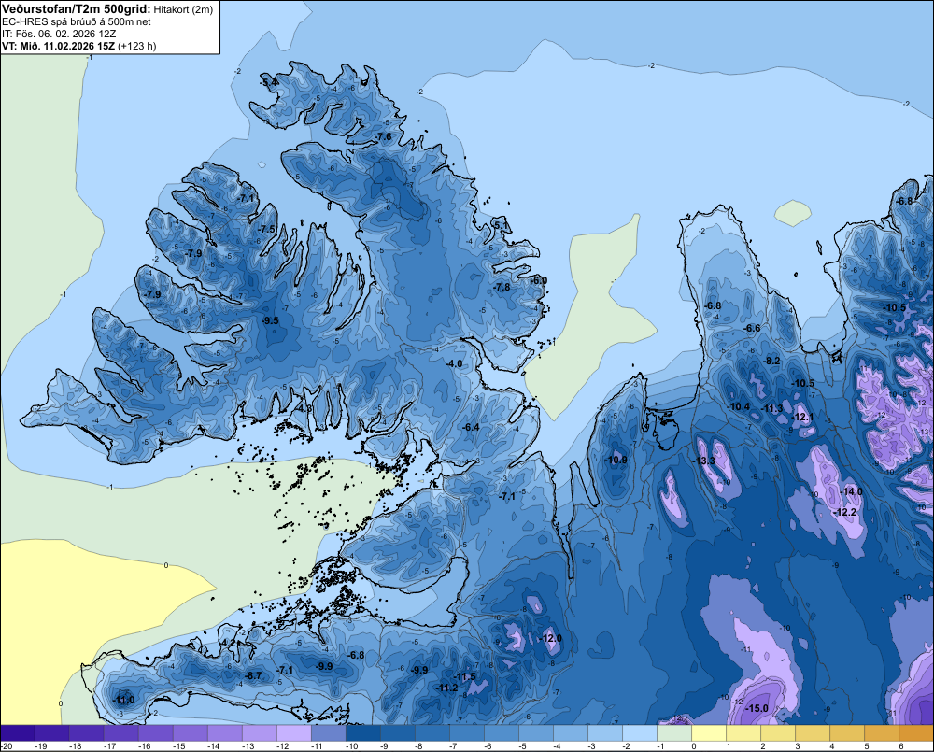The image size is (934, 752).
Task: Click the '-15.0' temperature value on the map
Action: (757, 708)
